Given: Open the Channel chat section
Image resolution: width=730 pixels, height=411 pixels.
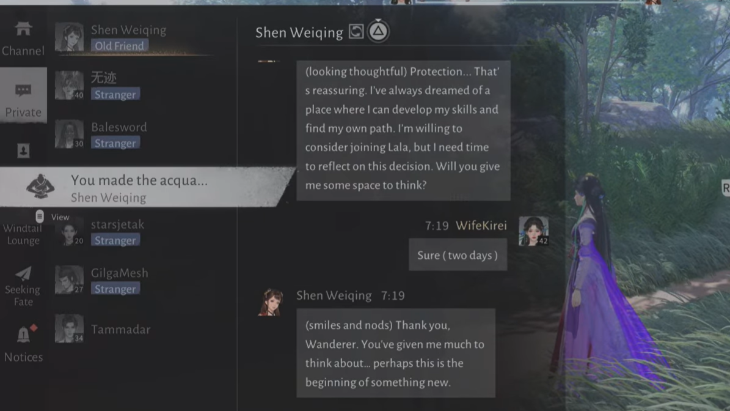Looking at the screenshot, I should 23,39.
